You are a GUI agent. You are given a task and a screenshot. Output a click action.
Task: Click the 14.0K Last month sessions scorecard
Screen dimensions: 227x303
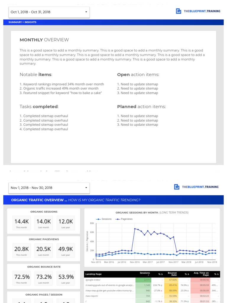click(x=44, y=223)
